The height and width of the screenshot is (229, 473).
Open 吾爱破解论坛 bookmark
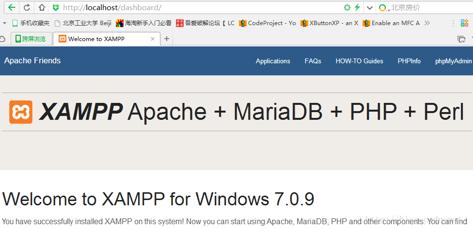pyautogui.click(x=205, y=23)
